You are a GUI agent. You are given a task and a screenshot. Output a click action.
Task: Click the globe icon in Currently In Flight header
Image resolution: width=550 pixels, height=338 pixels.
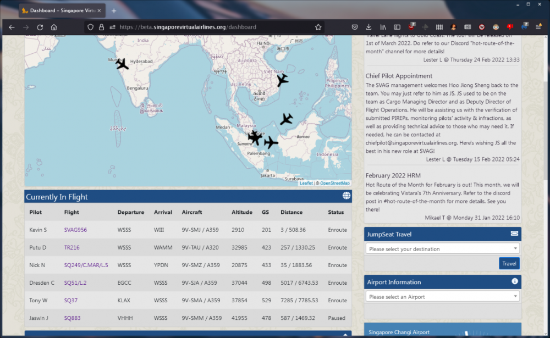click(x=346, y=196)
